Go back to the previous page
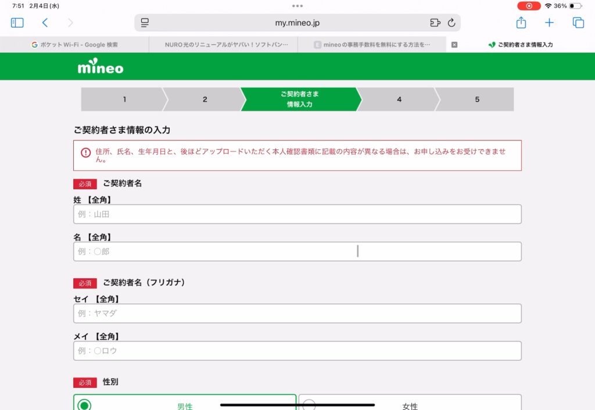 pos(45,23)
